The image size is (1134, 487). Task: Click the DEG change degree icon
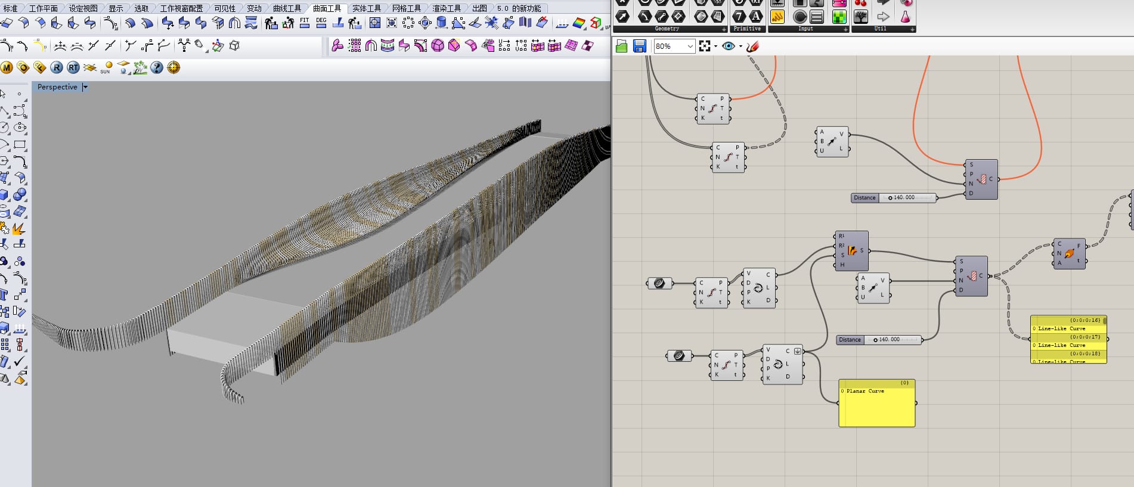[321, 23]
